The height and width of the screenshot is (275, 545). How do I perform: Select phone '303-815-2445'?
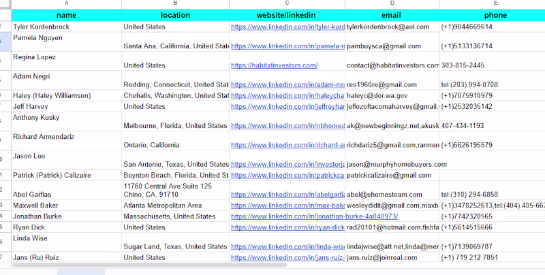(492, 61)
